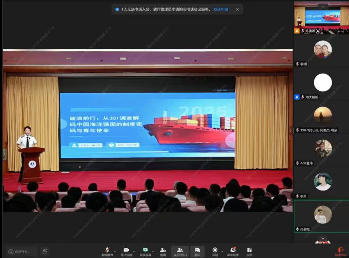Screen dimensions: 349x258
Task: Collapse the participant side panel arrow
Action: (x=291, y=130)
